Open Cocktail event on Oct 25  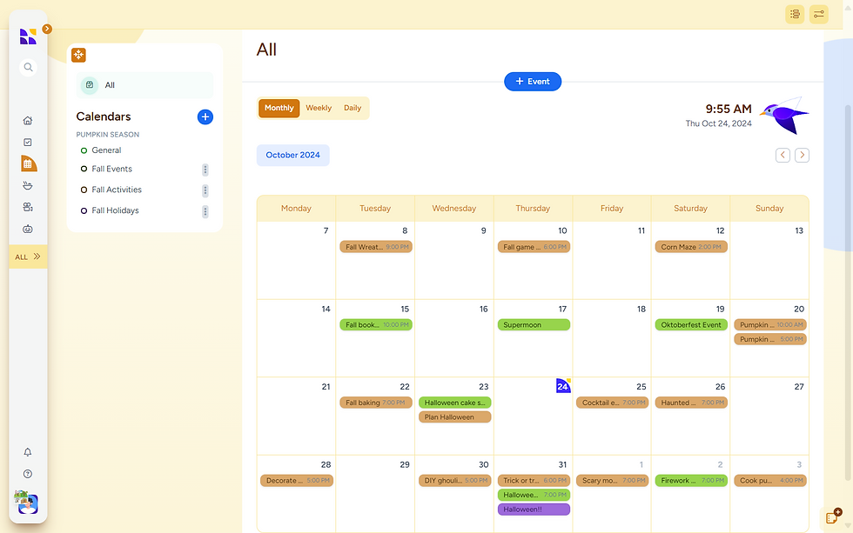point(613,403)
